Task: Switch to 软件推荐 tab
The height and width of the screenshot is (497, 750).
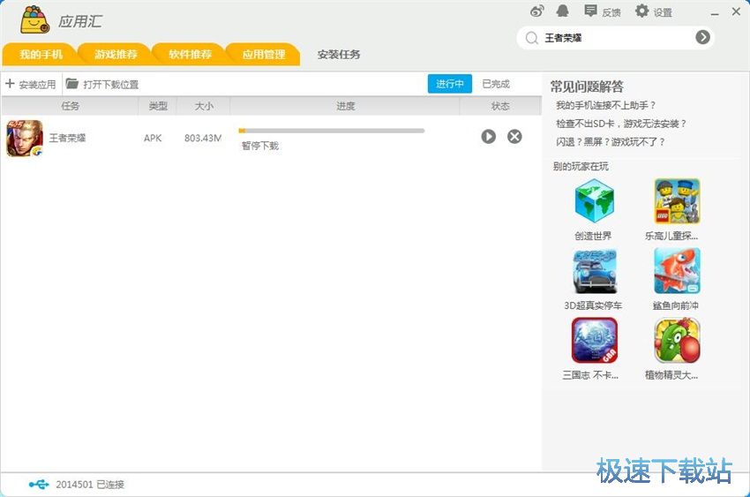Action: [x=190, y=54]
